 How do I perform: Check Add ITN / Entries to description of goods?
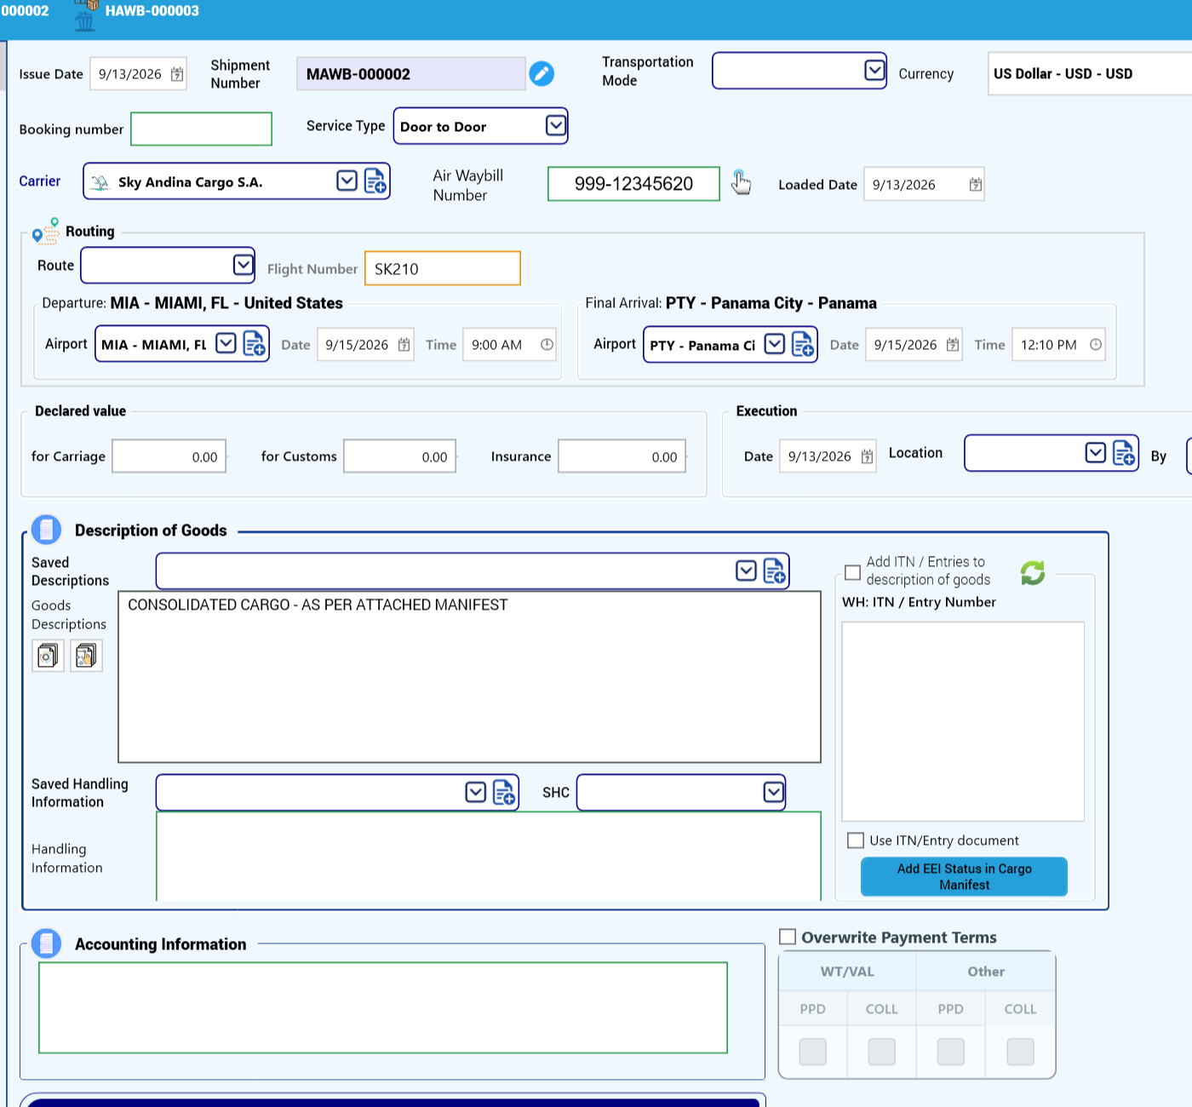tap(852, 571)
